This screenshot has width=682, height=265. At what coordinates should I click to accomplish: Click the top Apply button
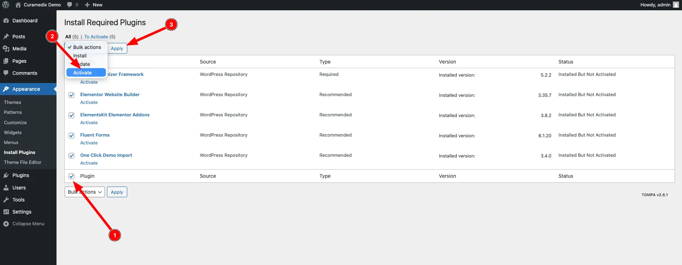117,49
